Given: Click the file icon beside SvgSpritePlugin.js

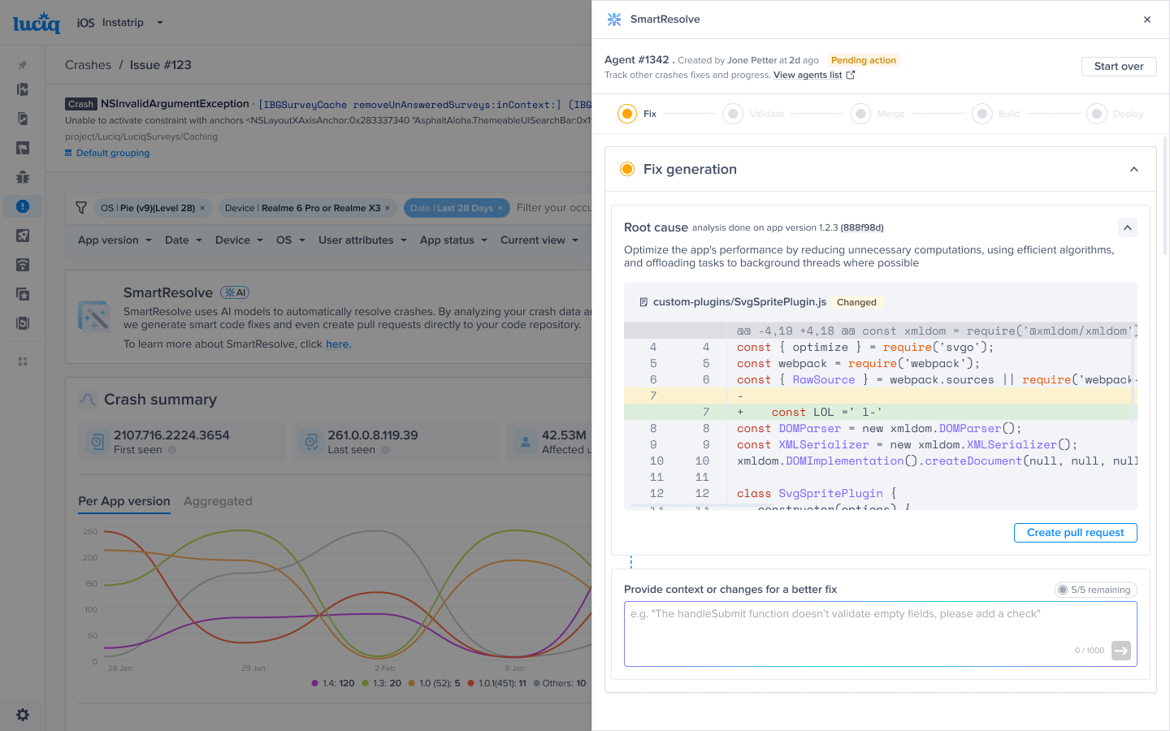Looking at the screenshot, I should pyautogui.click(x=643, y=302).
